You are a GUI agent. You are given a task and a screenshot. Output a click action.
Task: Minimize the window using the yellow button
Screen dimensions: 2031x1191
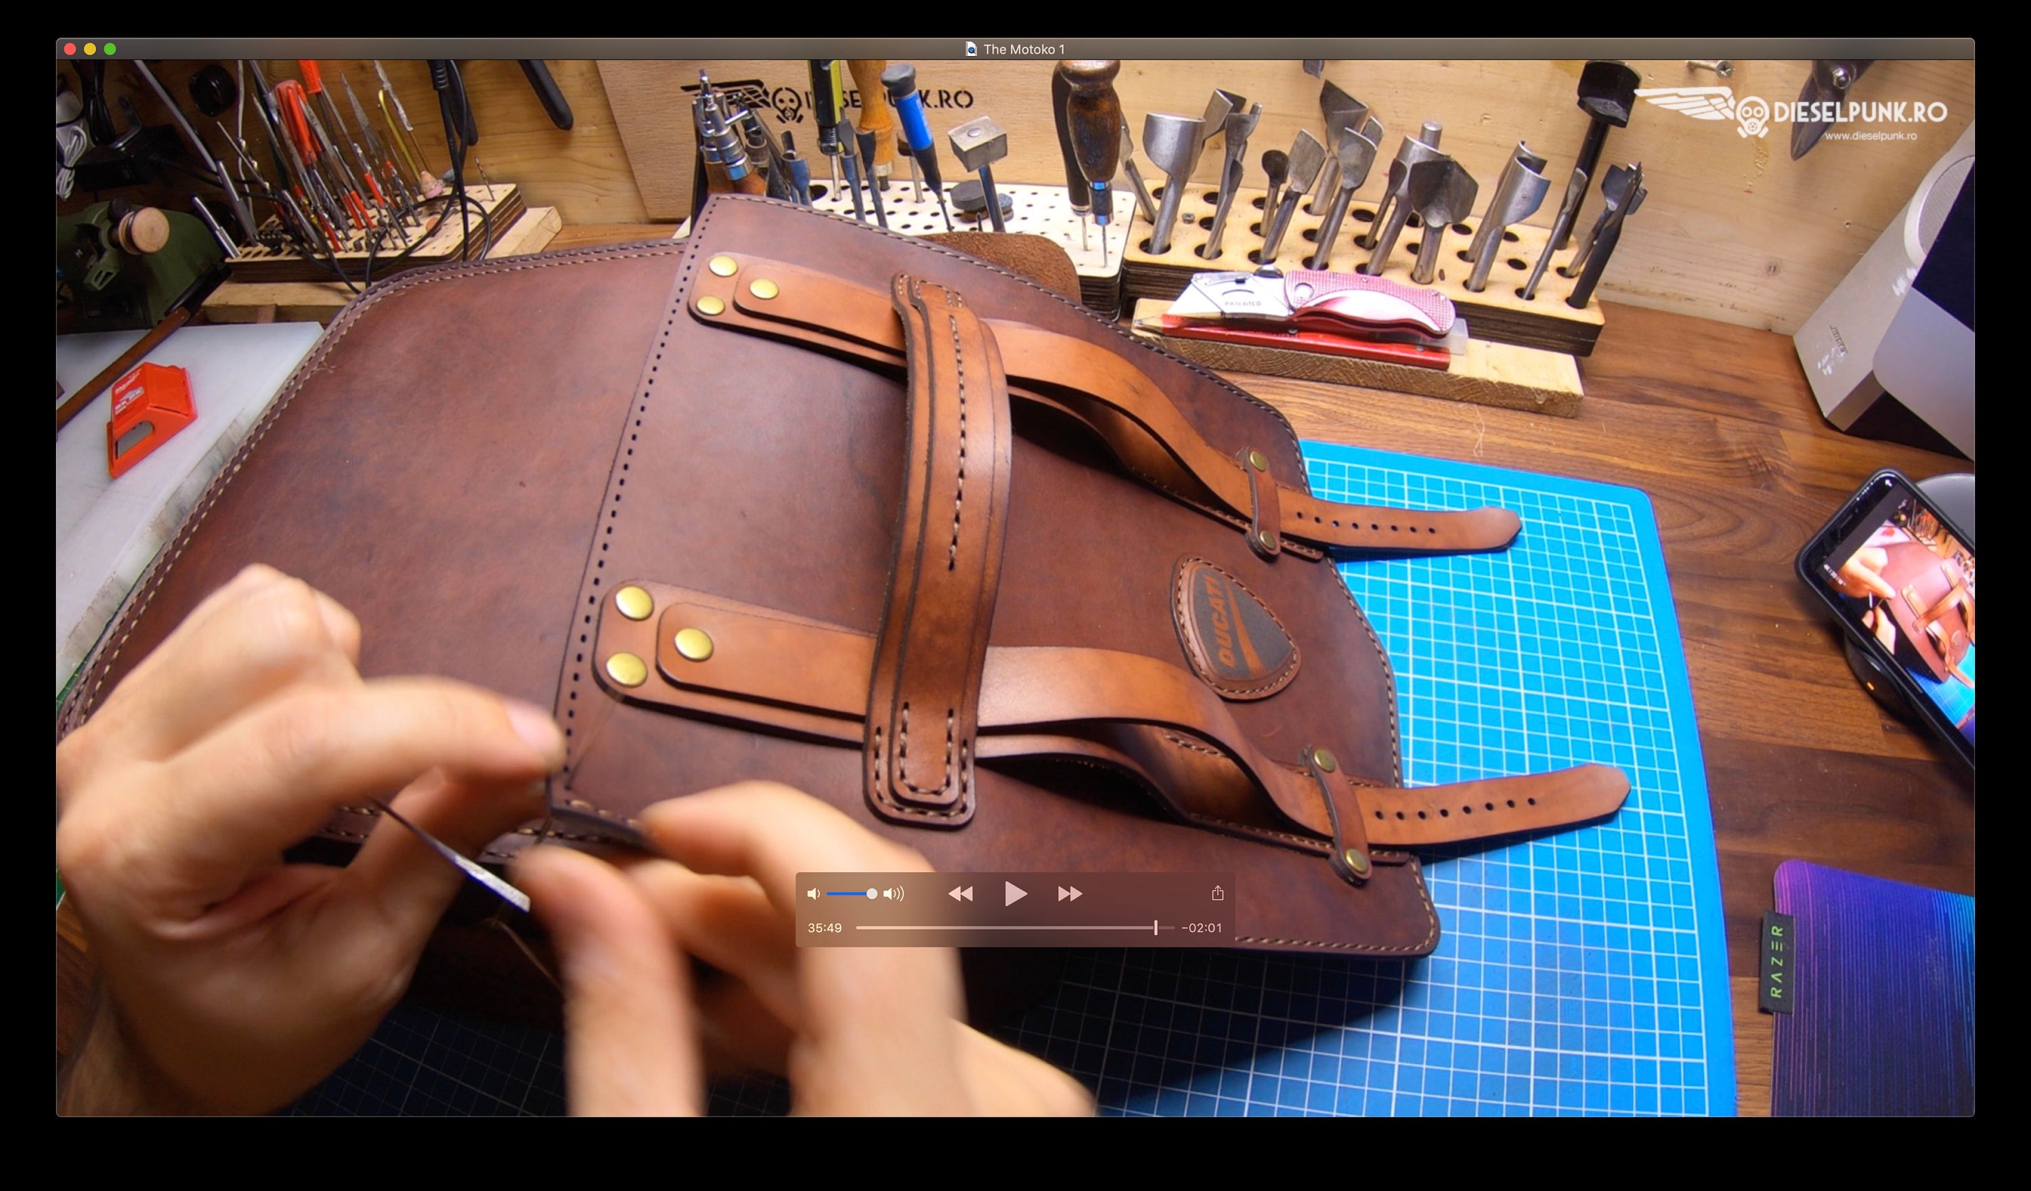90,49
